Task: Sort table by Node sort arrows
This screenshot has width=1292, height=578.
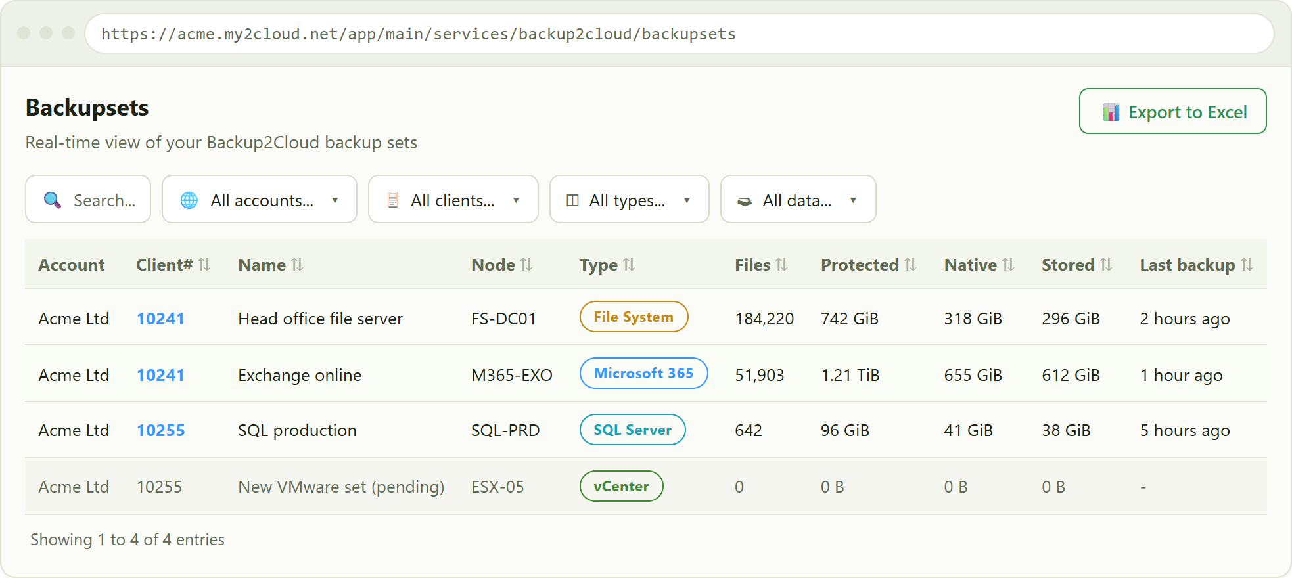Action: click(526, 264)
